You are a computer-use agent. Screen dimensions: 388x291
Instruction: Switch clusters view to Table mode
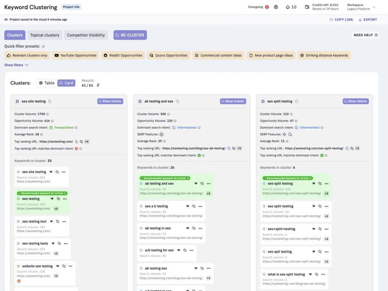point(47,82)
